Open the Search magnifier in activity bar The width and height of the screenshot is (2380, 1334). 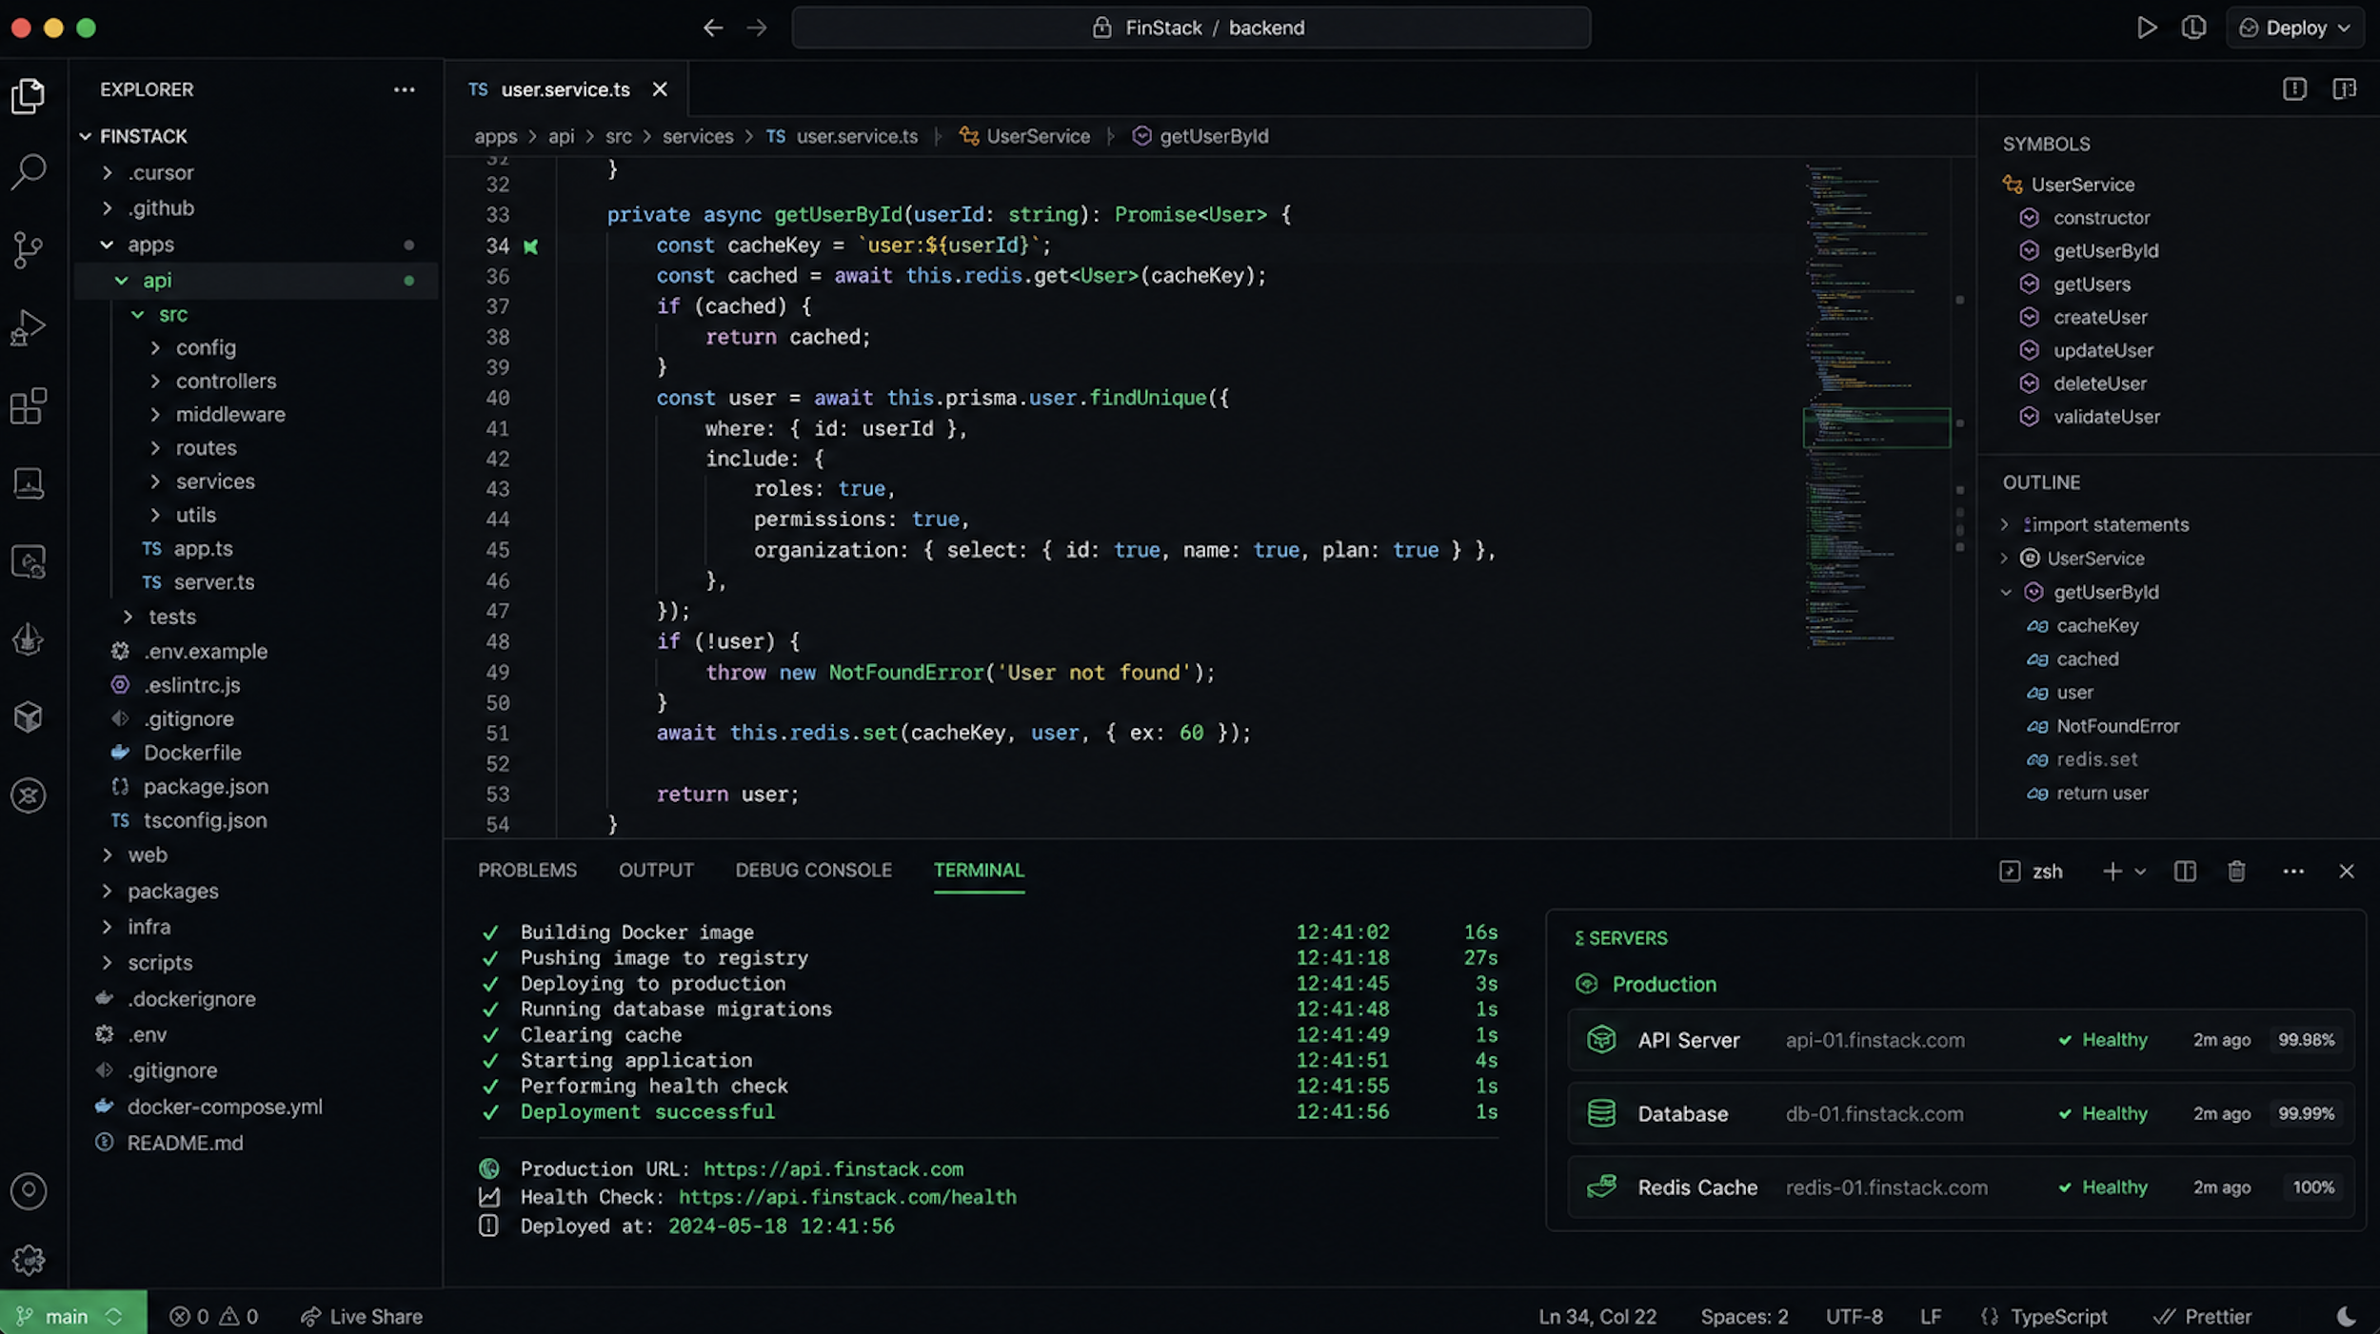click(29, 172)
